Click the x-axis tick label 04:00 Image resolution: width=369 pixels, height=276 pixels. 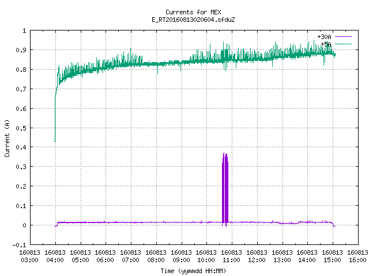tap(55, 260)
